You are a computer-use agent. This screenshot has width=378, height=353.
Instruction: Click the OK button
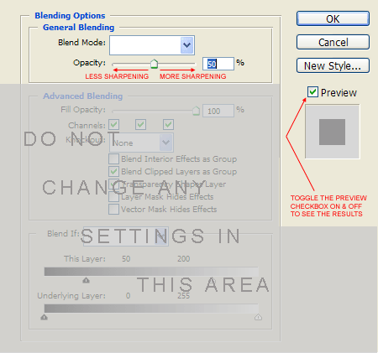(x=333, y=18)
